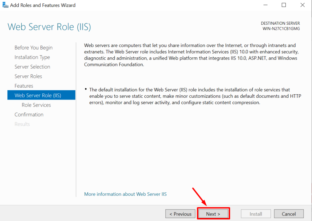Maximize the wizard window
The image size is (312, 221).
click(x=284, y=5)
